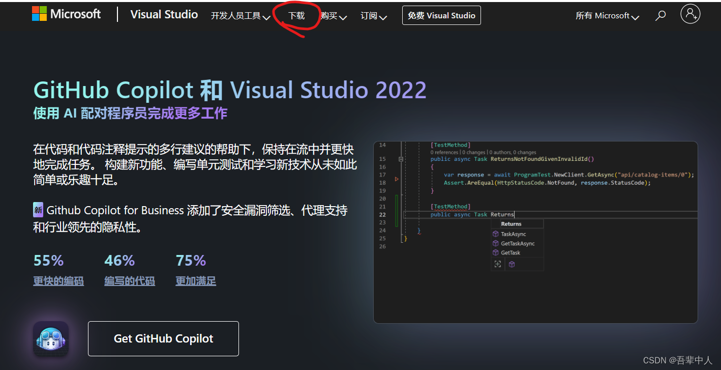Click the Get GitHub Copilot button
721x370 pixels.
tap(163, 338)
